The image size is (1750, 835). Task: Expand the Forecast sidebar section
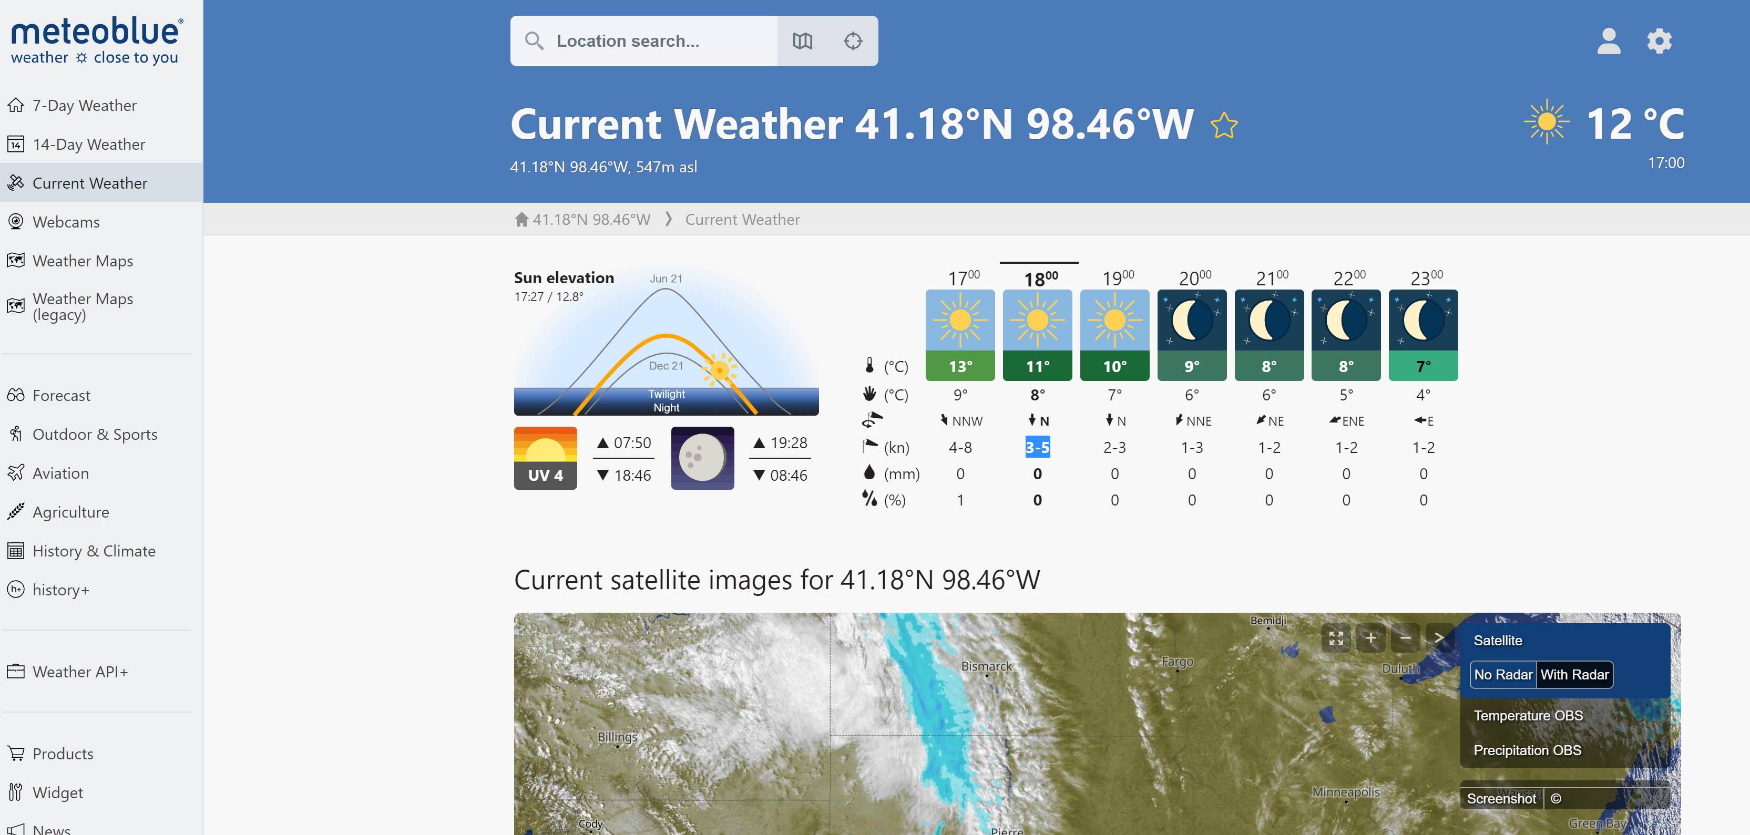click(x=61, y=395)
